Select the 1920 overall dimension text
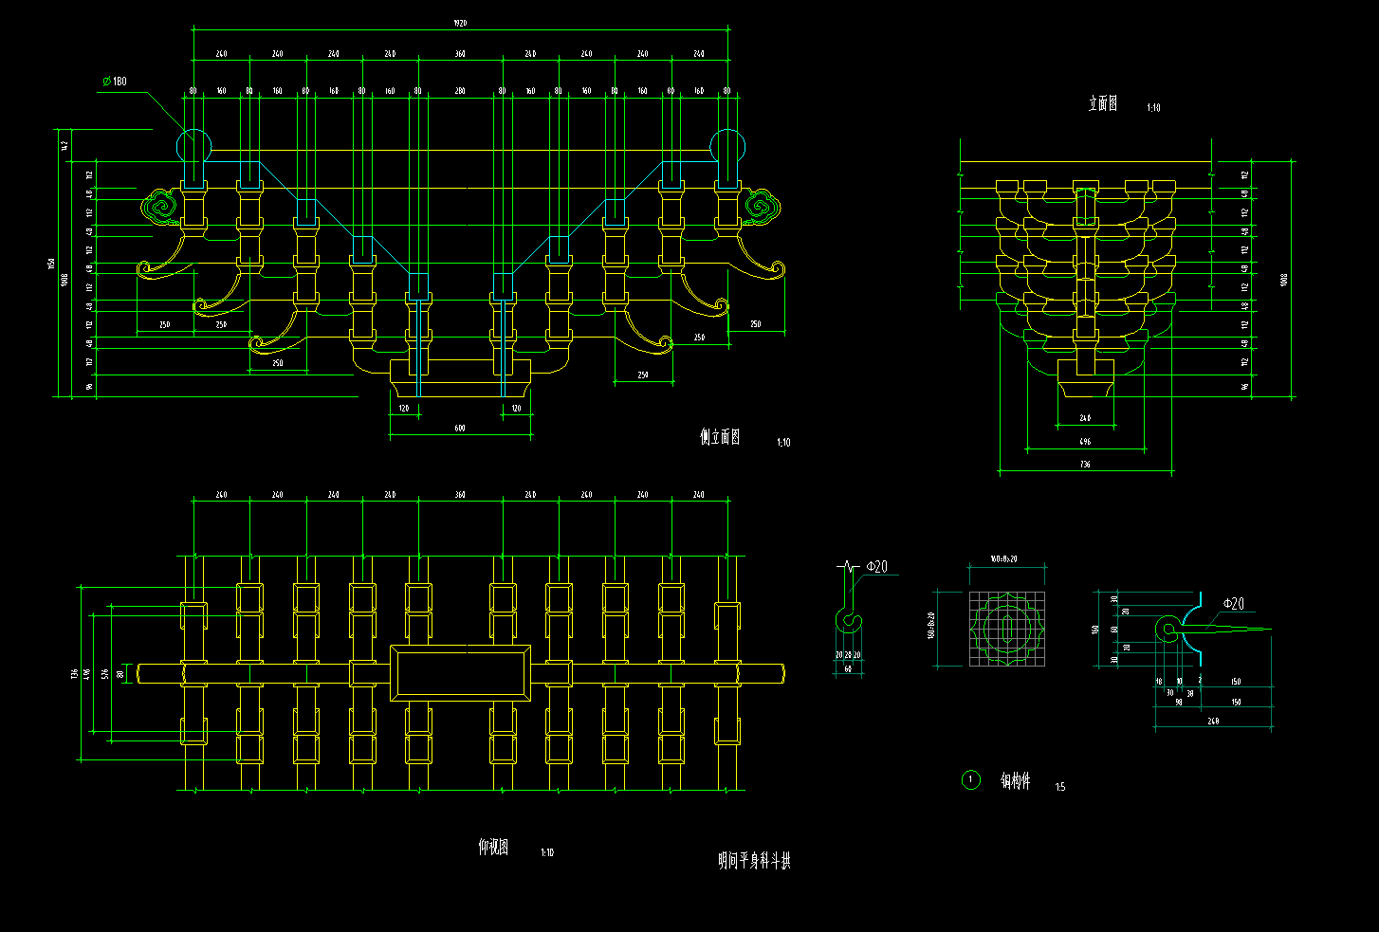Viewport: 1379px width, 932px height. [x=460, y=23]
